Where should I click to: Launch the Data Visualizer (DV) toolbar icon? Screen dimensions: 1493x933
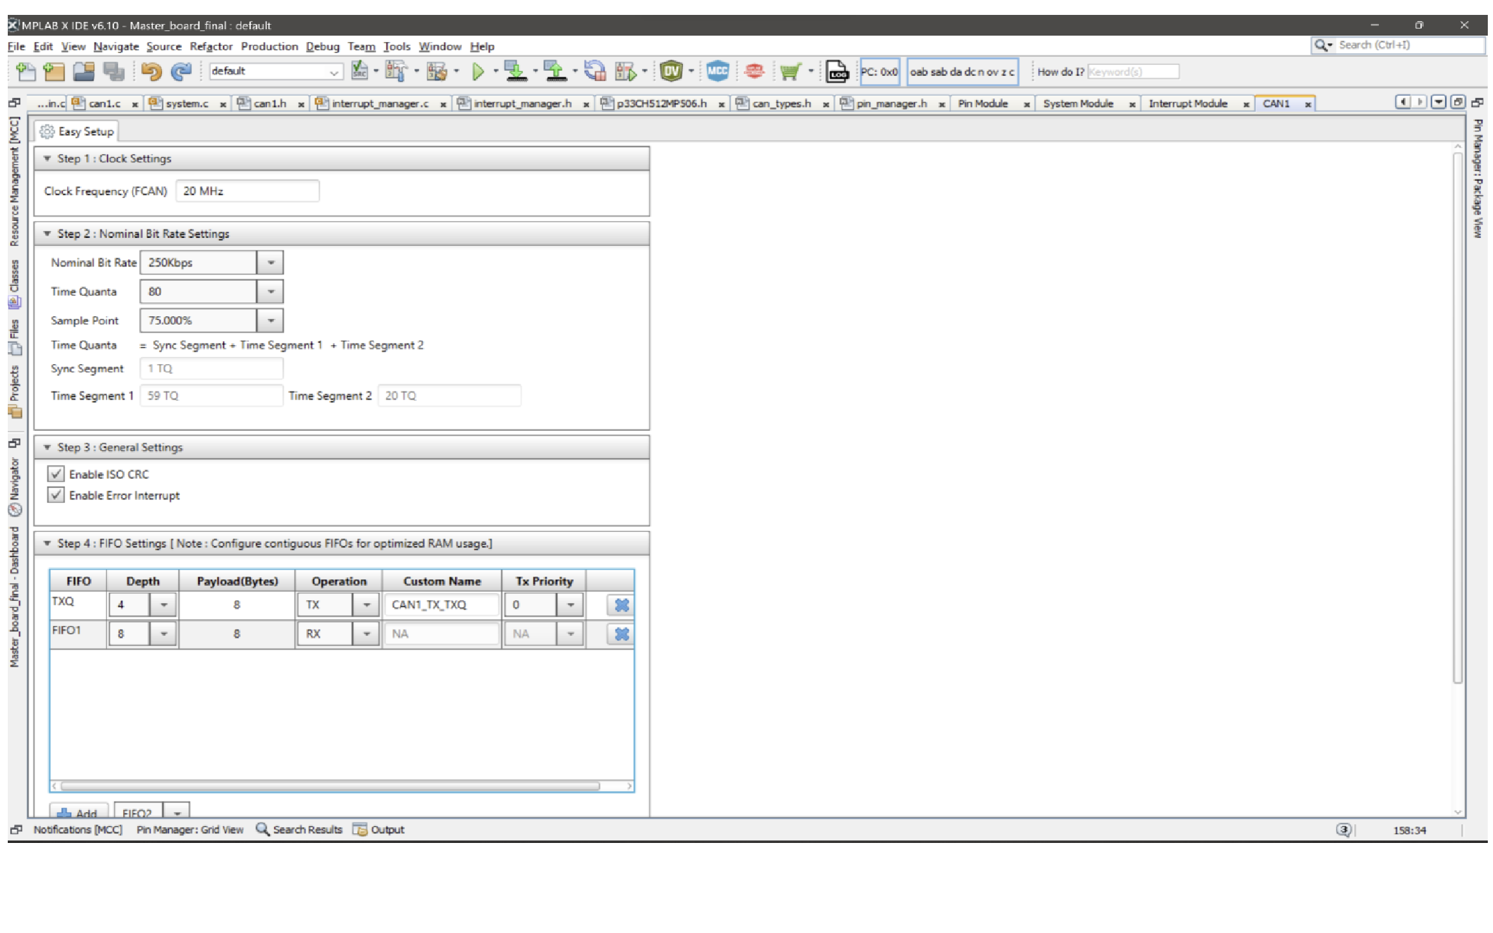pyautogui.click(x=671, y=71)
